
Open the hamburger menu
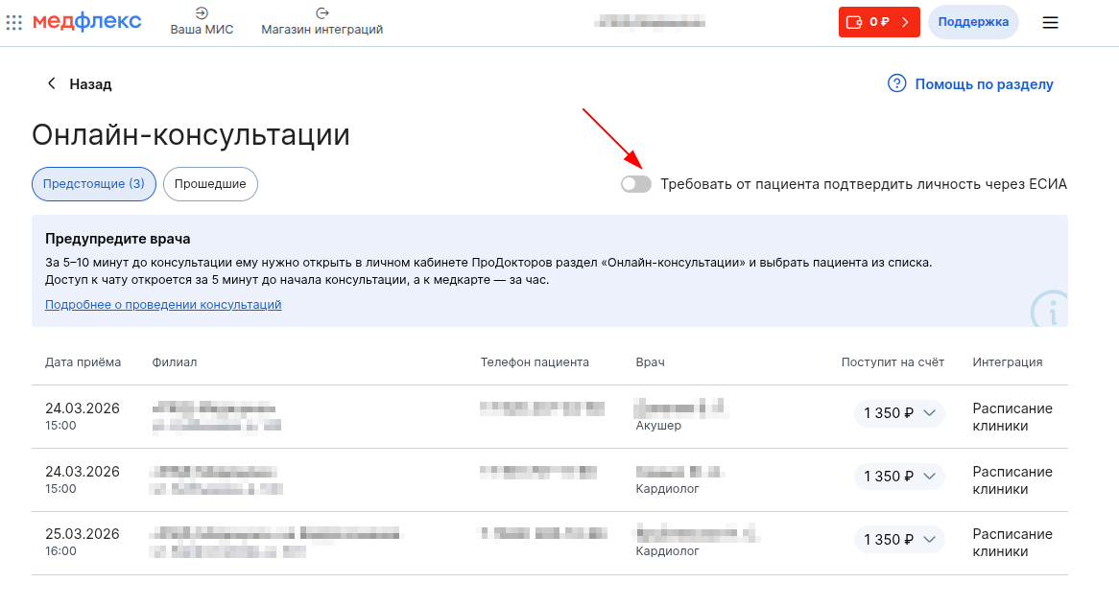point(1050,22)
